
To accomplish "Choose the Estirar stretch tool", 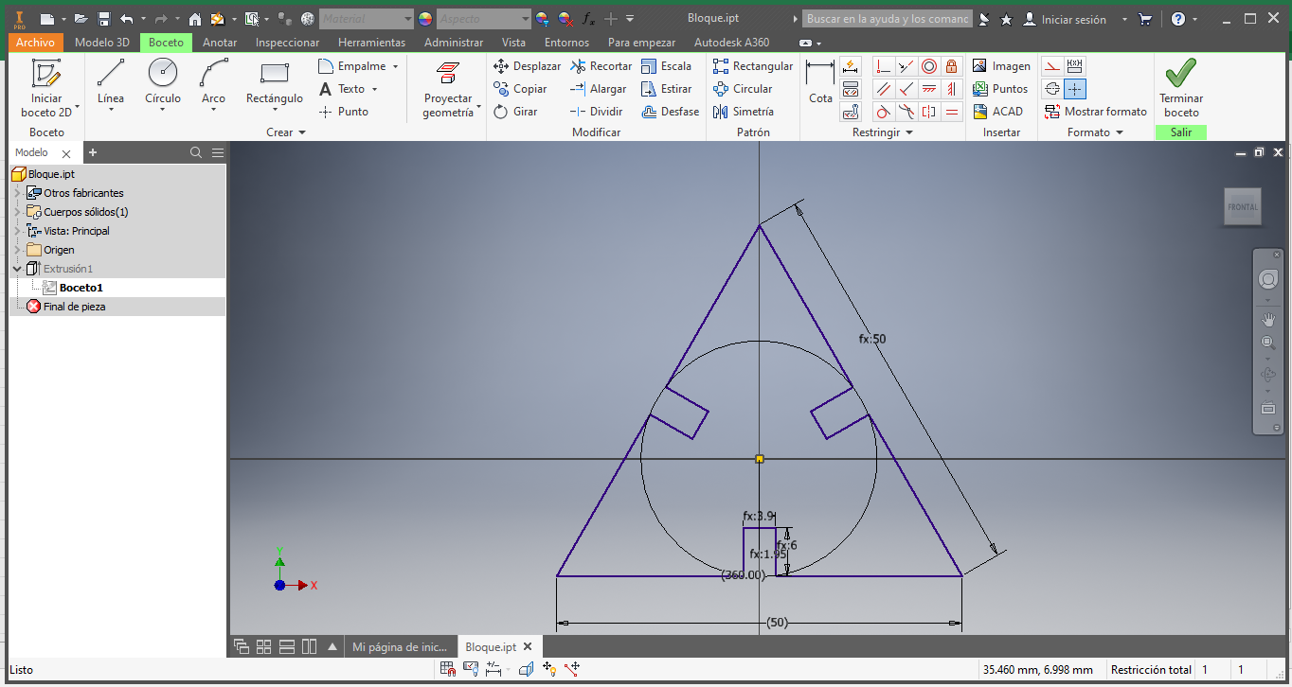I will pyautogui.click(x=667, y=89).
